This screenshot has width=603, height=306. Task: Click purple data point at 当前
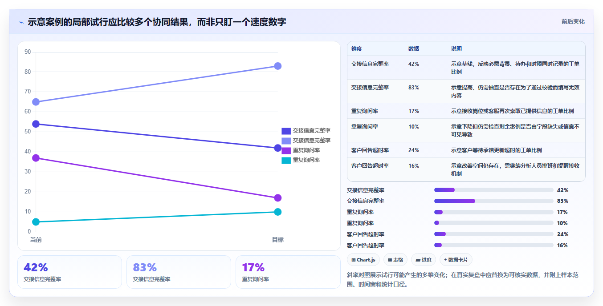coord(36,158)
